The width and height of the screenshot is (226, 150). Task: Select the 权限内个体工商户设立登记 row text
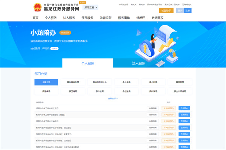coord(47,108)
